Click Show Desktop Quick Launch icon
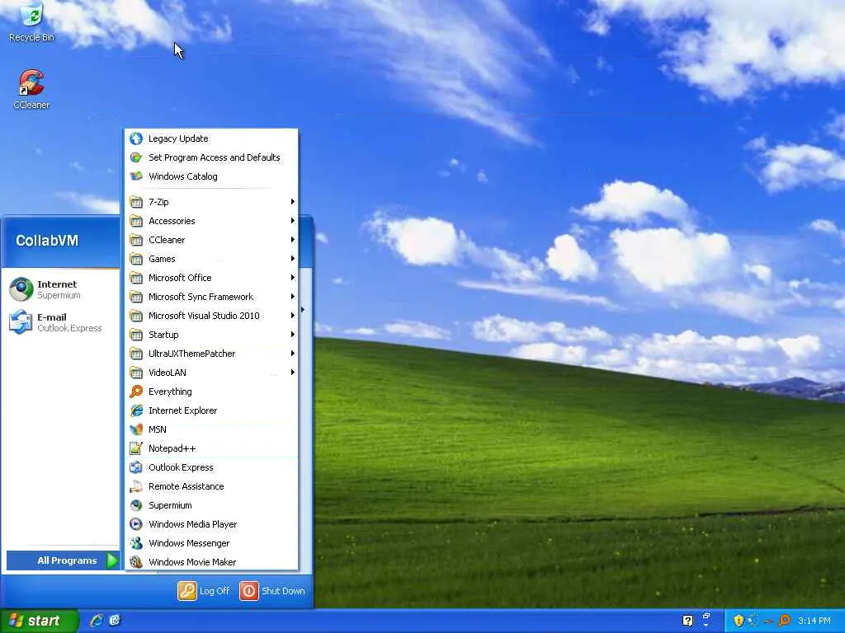 115,621
